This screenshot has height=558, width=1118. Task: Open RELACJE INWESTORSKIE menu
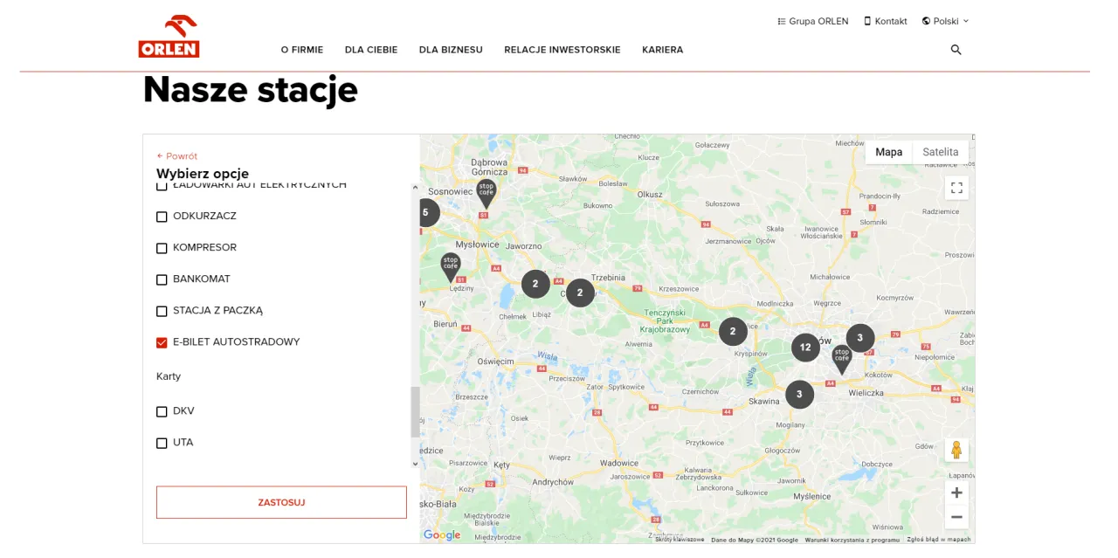tap(562, 50)
